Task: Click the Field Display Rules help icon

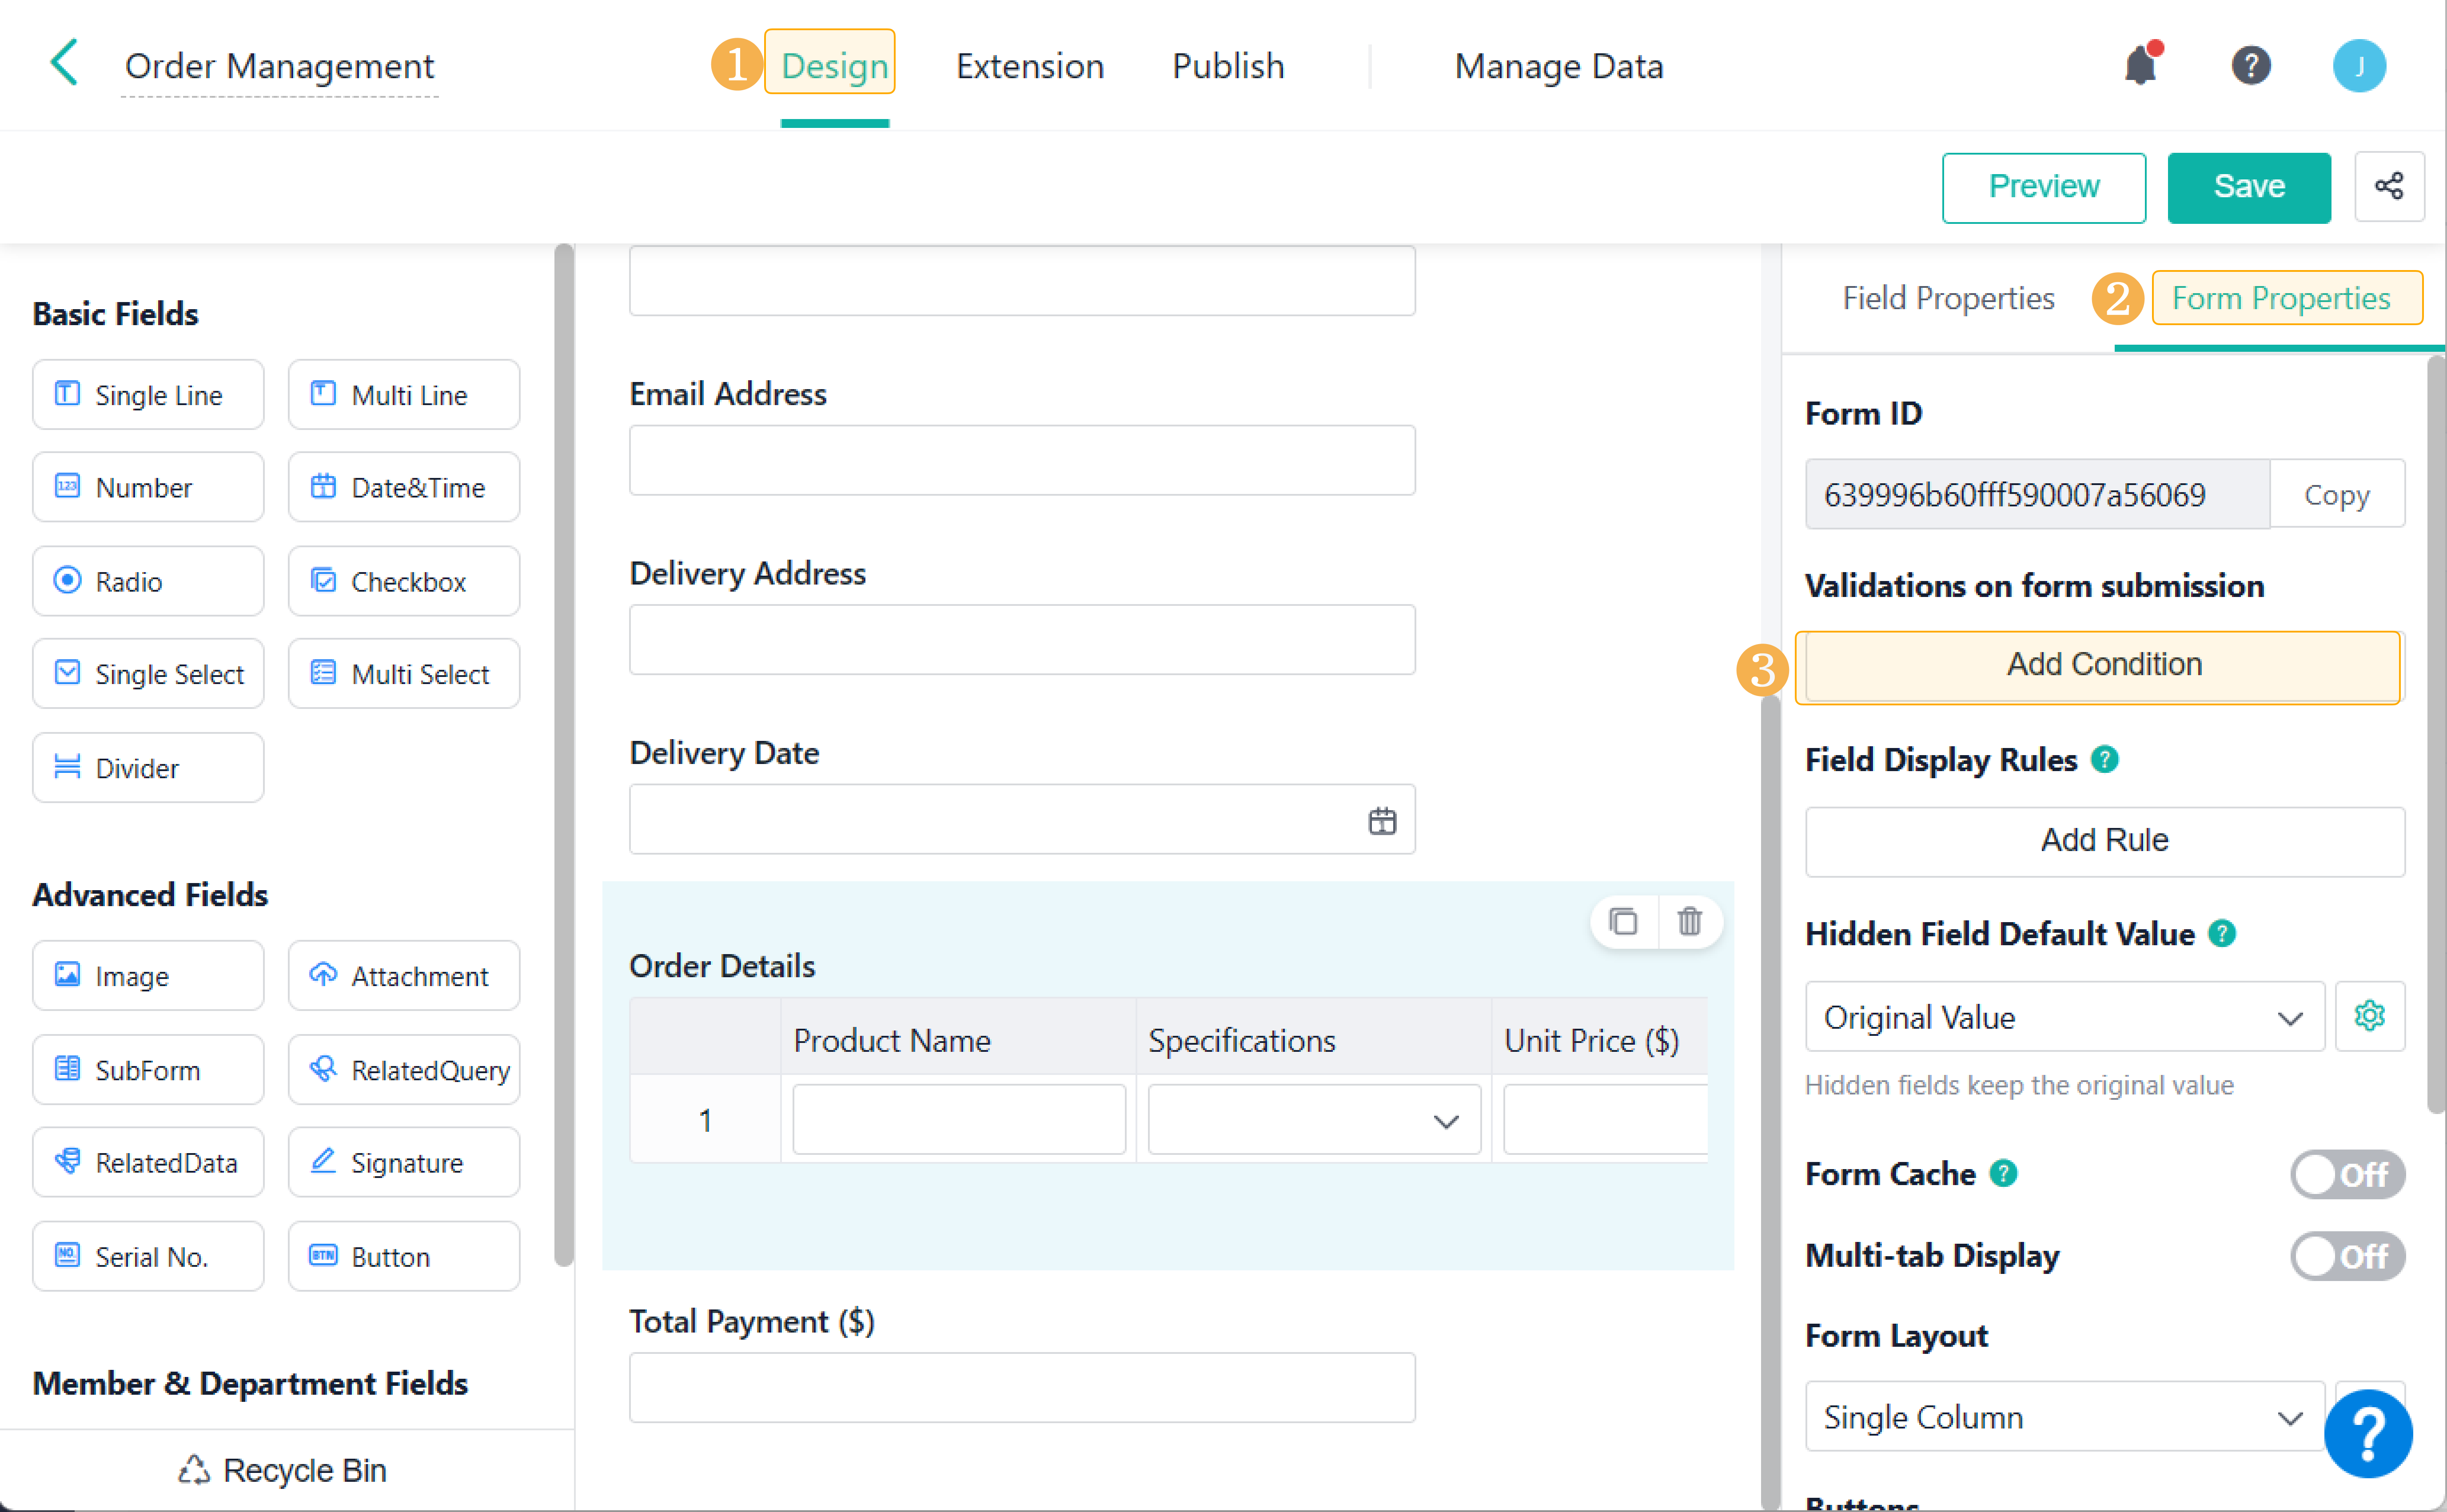Action: click(2105, 759)
